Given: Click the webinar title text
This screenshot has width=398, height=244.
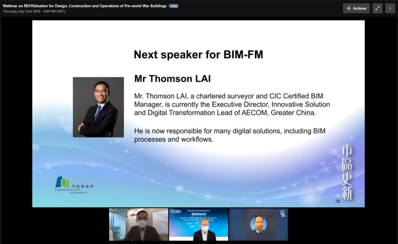Looking at the screenshot, I should click(84, 6).
